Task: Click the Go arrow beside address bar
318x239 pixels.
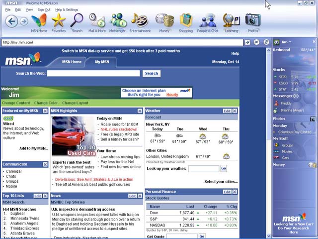Action: click(247, 42)
